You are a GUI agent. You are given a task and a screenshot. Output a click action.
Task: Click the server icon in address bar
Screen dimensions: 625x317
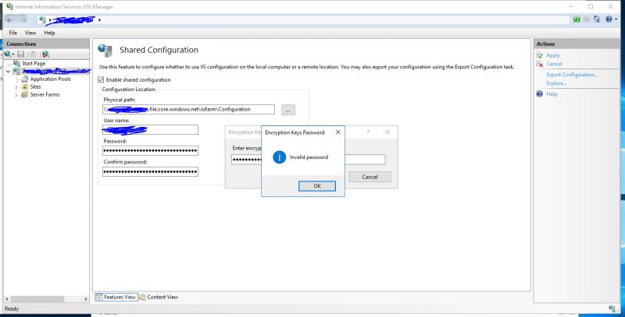click(43, 19)
